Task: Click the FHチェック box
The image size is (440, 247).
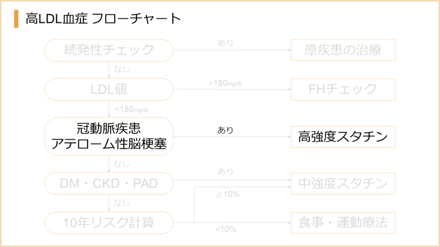Action: tap(343, 89)
